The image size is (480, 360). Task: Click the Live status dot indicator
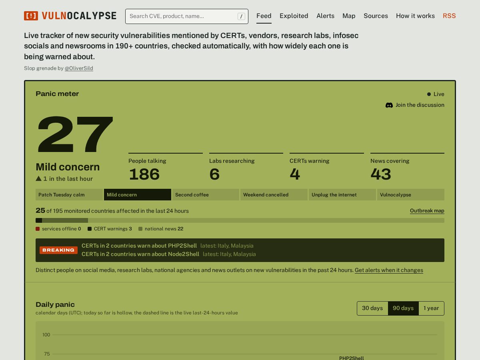pyautogui.click(x=429, y=94)
